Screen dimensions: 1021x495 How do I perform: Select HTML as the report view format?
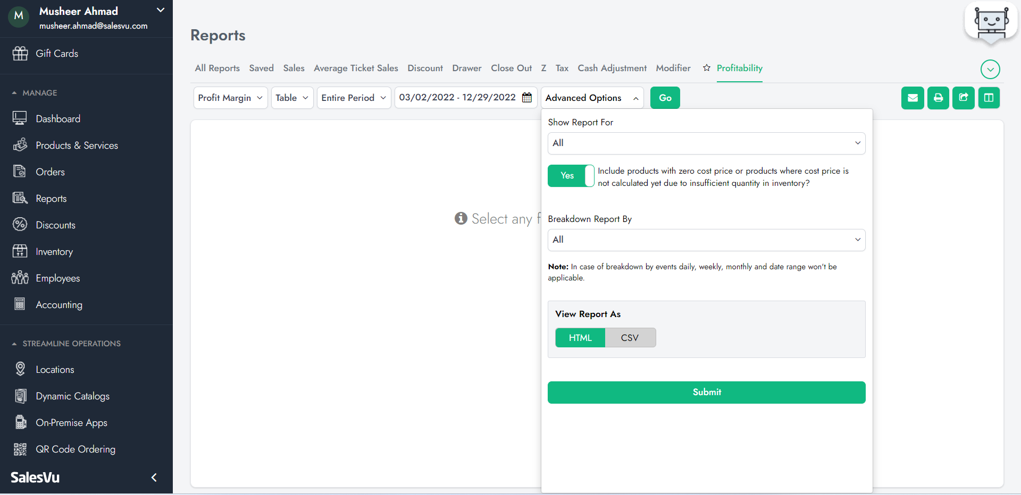tap(580, 338)
